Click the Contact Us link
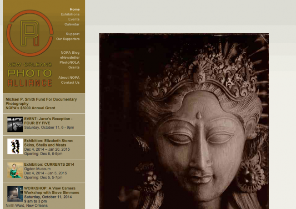Viewport: 296px width, 209px height. tap(70, 82)
